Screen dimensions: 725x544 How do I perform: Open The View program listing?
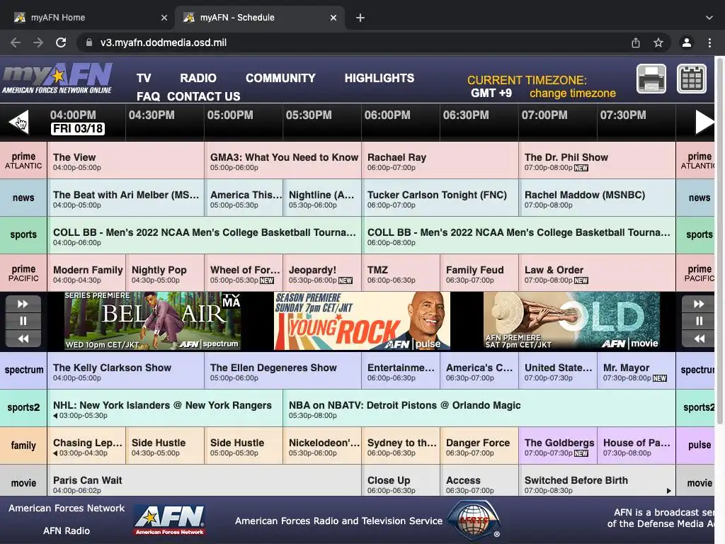(x=125, y=161)
